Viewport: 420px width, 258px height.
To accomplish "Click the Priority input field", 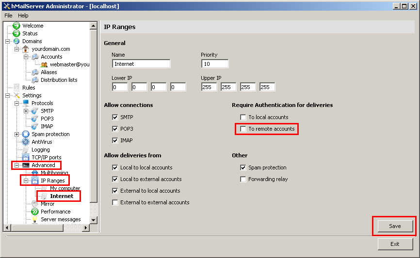I will (x=215, y=64).
